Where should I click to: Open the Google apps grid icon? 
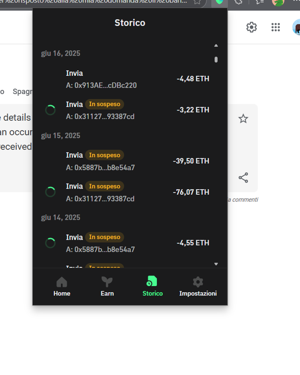[x=276, y=27]
